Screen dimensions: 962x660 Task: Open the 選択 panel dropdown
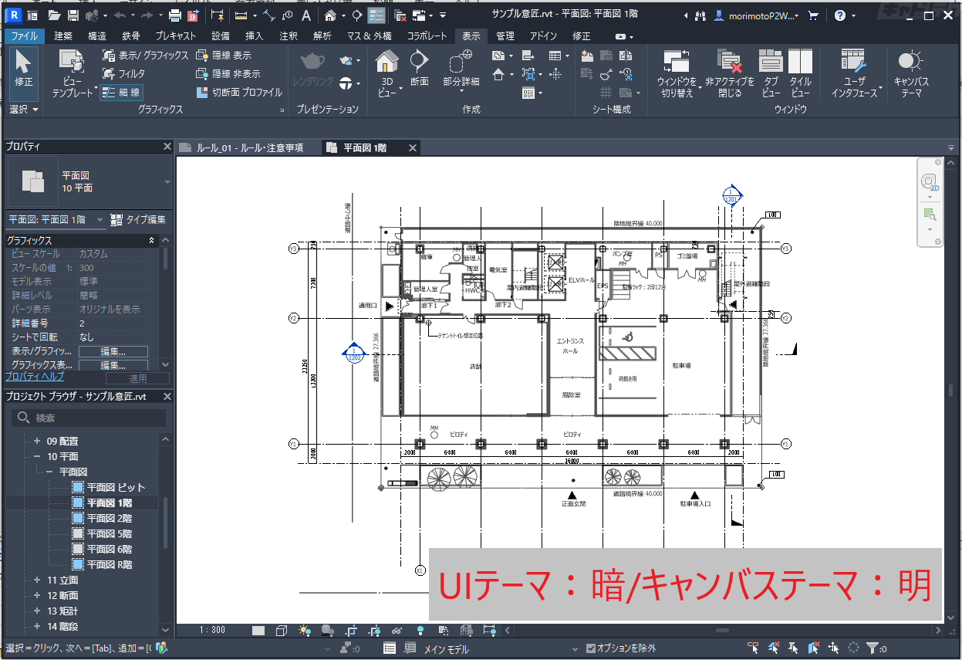click(x=24, y=110)
